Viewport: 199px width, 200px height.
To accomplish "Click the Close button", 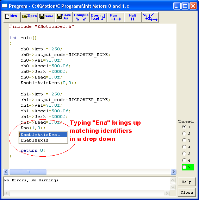I will tap(187, 192).
